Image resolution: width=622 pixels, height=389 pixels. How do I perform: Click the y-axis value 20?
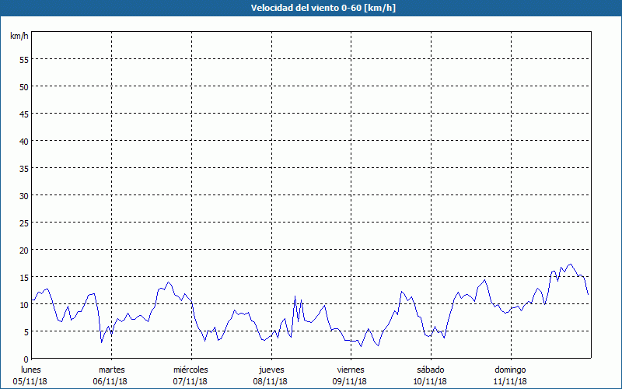(x=24, y=250)
